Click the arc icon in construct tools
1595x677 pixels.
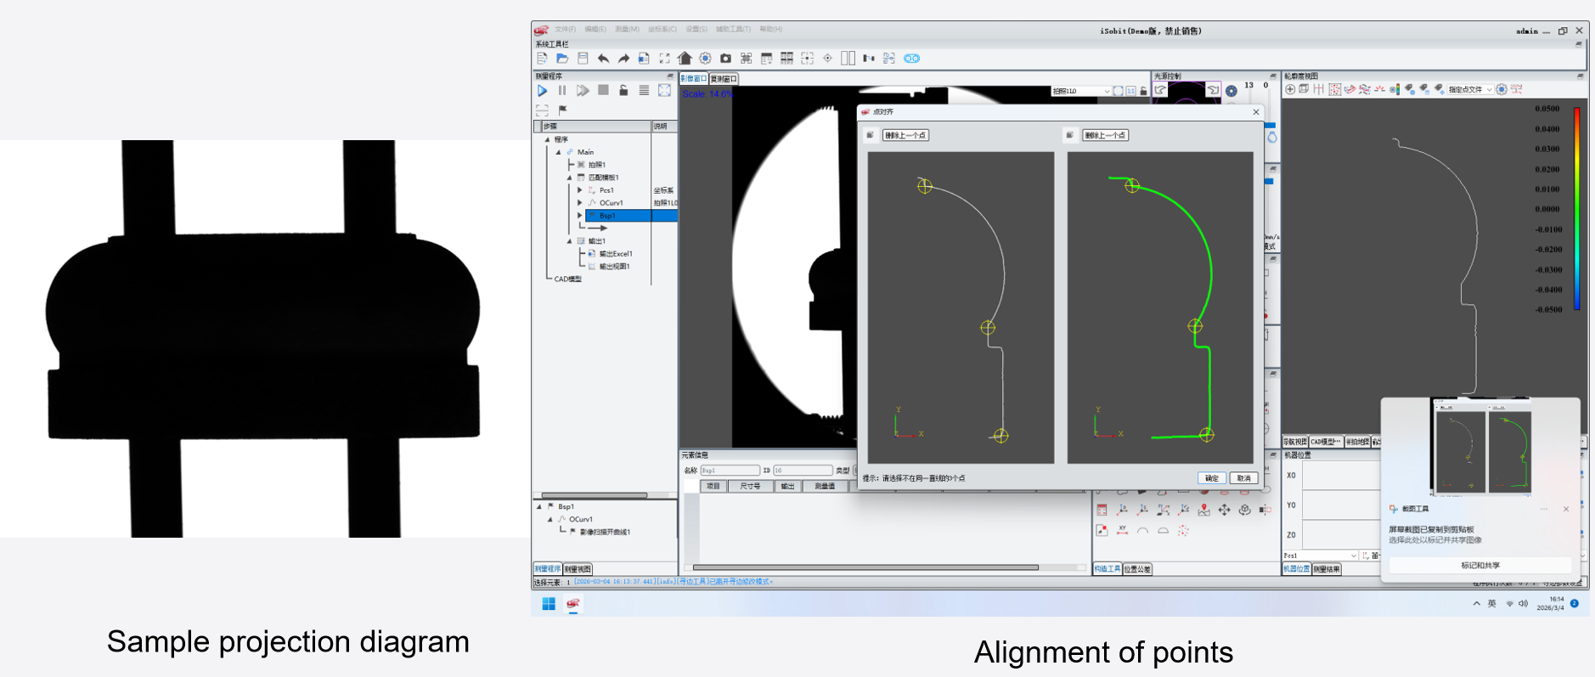tap(1142, 530)
